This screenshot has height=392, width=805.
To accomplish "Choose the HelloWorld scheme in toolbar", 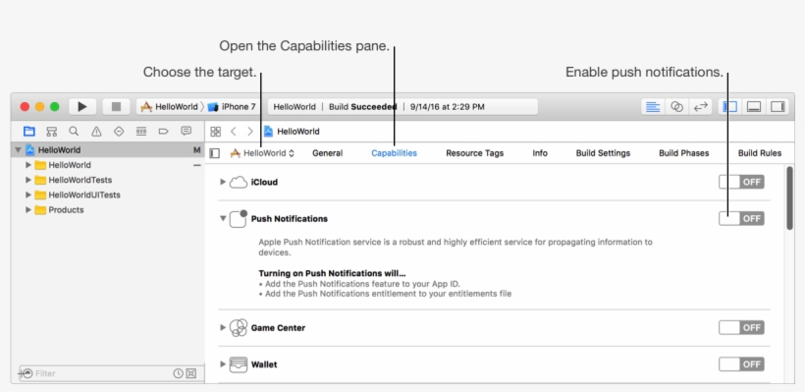I will (170, 107).
